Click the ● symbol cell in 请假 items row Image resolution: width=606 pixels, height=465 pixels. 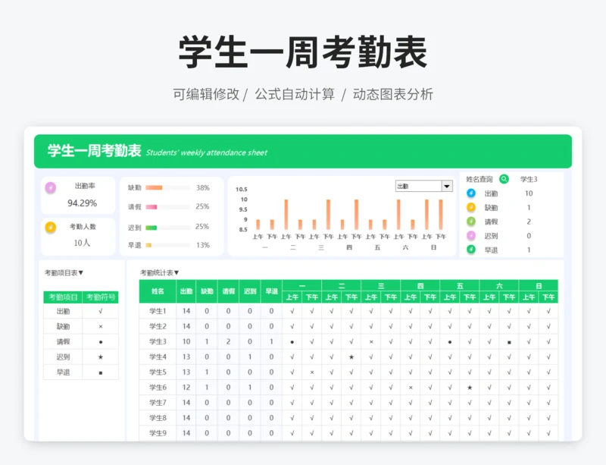pyautogui.click(x=101, y=342)
